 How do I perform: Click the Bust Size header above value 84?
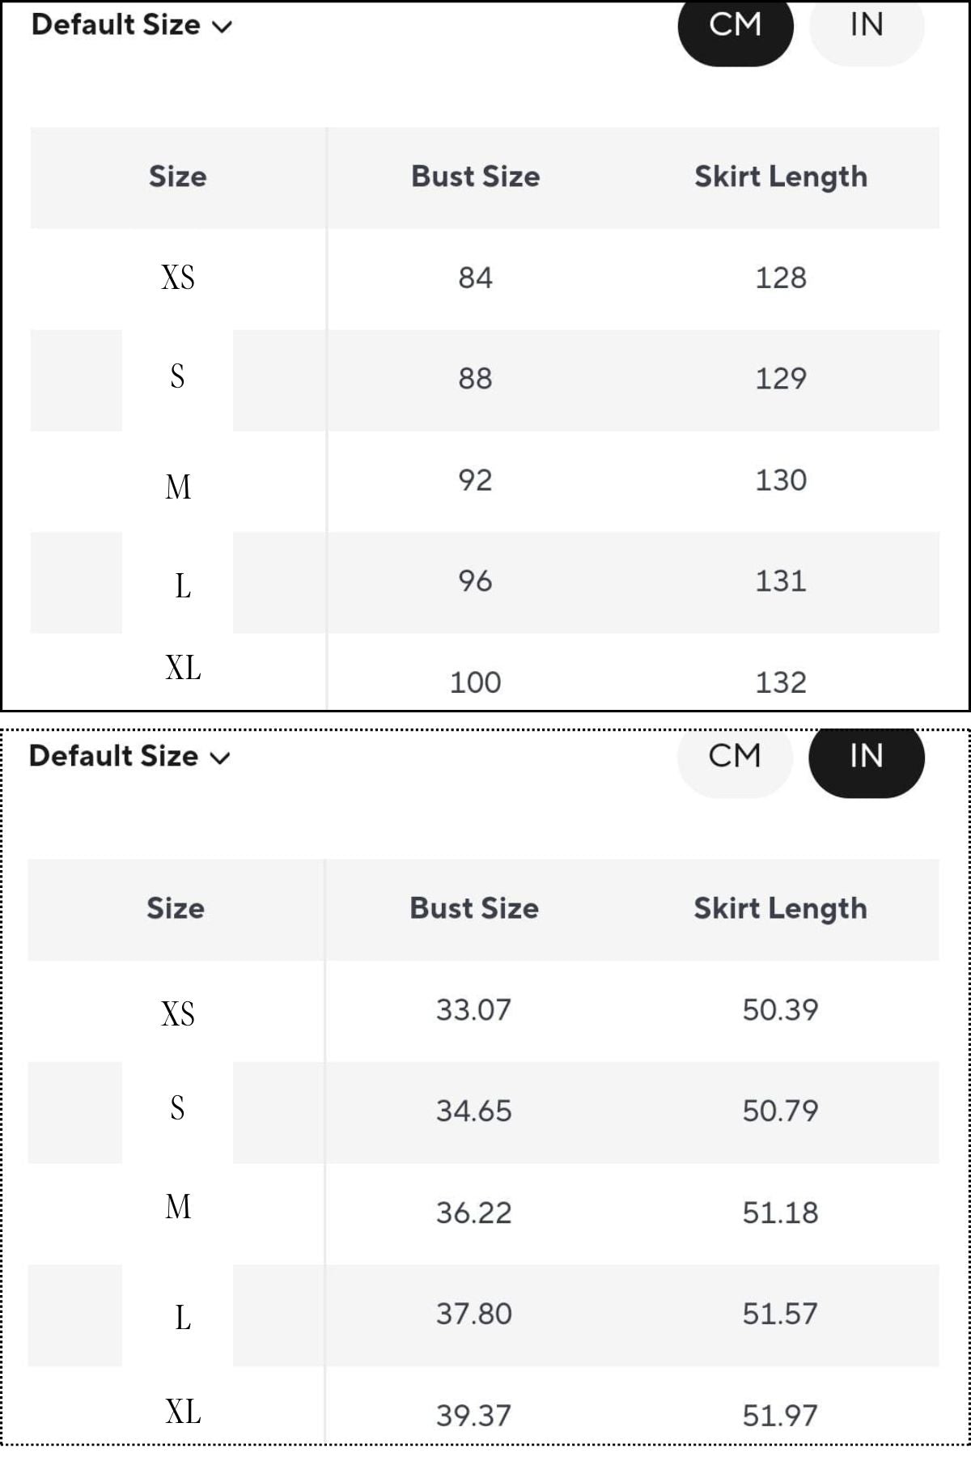(475, 176)
